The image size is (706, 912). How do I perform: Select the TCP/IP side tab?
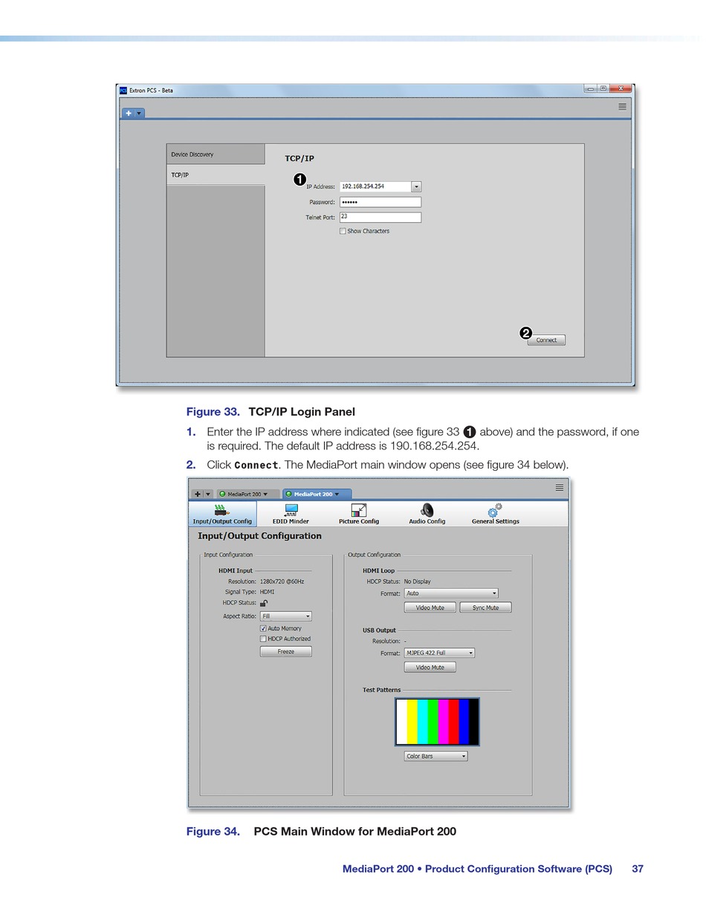tap(216, 175)
